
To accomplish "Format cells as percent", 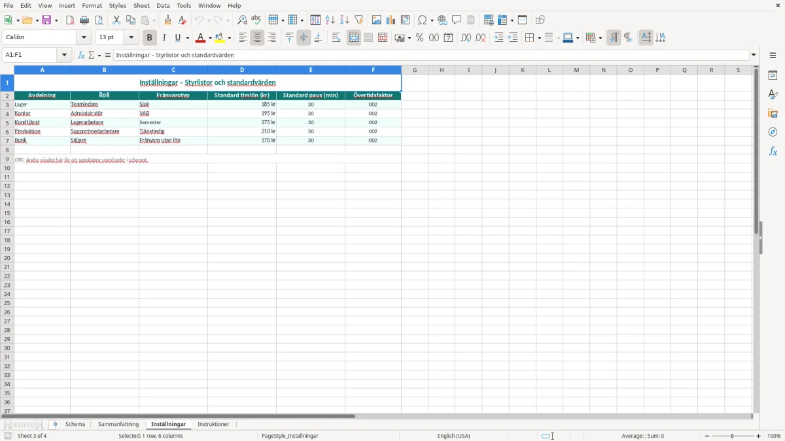I will coord(419,38).
